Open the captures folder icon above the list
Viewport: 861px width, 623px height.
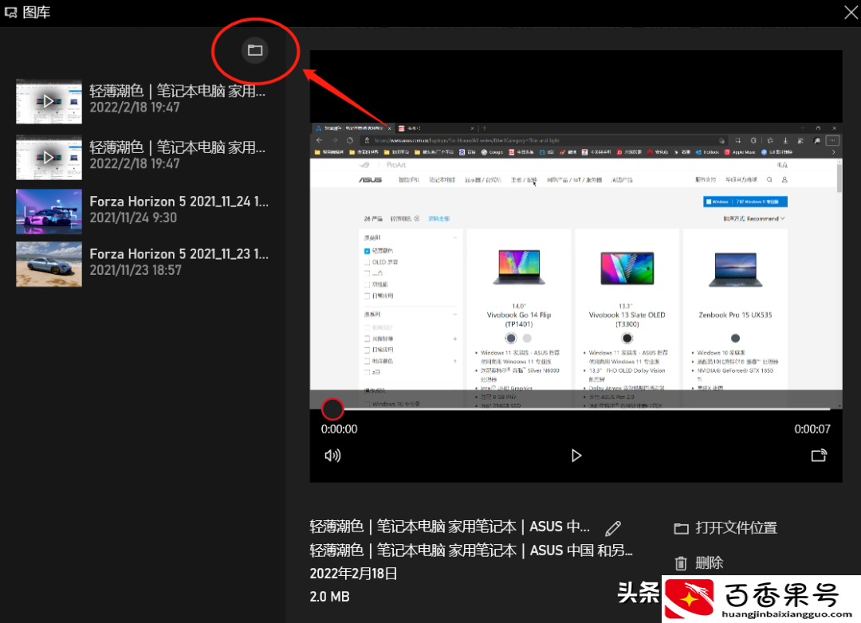pyautogui.click(x=255, y=50)
